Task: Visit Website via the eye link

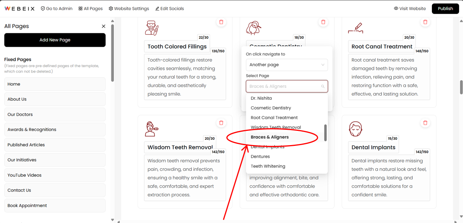Action: point(410,8)
